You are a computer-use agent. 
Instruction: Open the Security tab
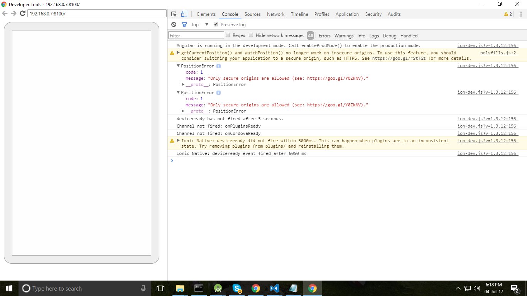[373, 14]
